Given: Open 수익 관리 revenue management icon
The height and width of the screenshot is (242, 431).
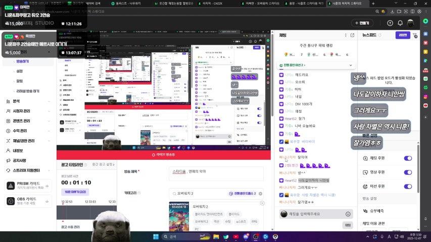Looking at the screenshot, I should (x=8, y=131).
